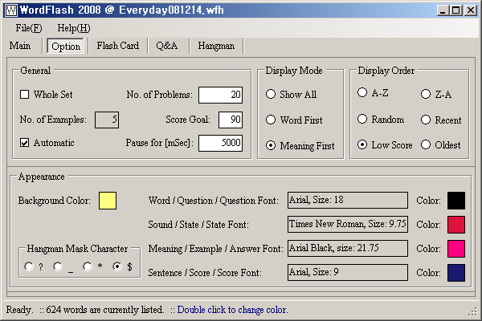Close the WordFlash window
Viewport: 482px width, 321px height.
coord(471,10)
